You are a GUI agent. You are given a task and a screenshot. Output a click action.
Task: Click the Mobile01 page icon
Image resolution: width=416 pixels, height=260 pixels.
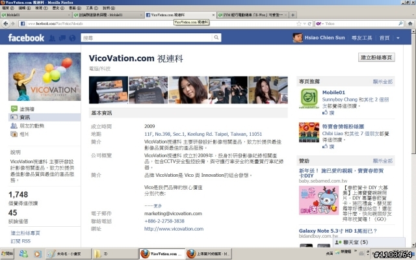[309, 98]
